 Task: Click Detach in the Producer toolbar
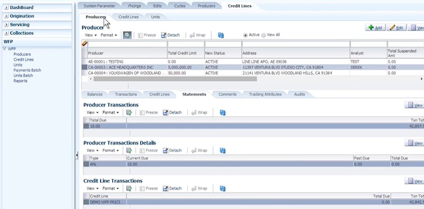(x=170, y=35)
